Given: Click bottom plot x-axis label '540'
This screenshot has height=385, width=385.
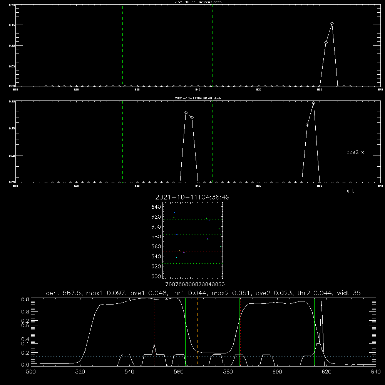Looking at the screenshot, I should [129, 372].
